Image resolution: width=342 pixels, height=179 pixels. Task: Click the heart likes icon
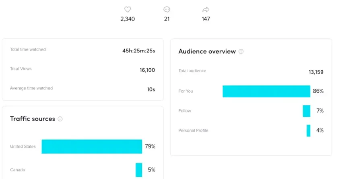128,10
